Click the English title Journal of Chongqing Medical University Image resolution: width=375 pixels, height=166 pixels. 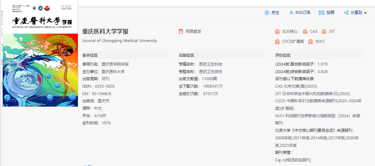point(120,41)
